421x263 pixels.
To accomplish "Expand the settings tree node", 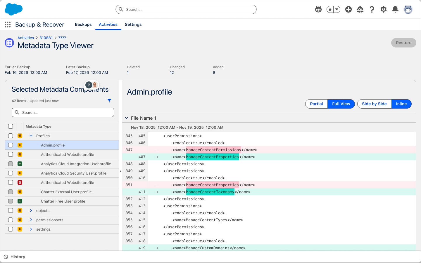I will pos(31,229).
